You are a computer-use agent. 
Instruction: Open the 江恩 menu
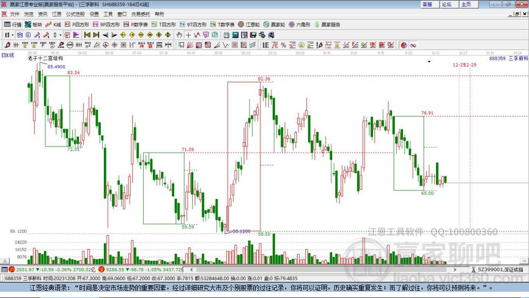57,14
